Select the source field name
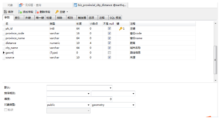Viewport: 219px width, 119px height. pyautogui.click(x=10, y=57)
